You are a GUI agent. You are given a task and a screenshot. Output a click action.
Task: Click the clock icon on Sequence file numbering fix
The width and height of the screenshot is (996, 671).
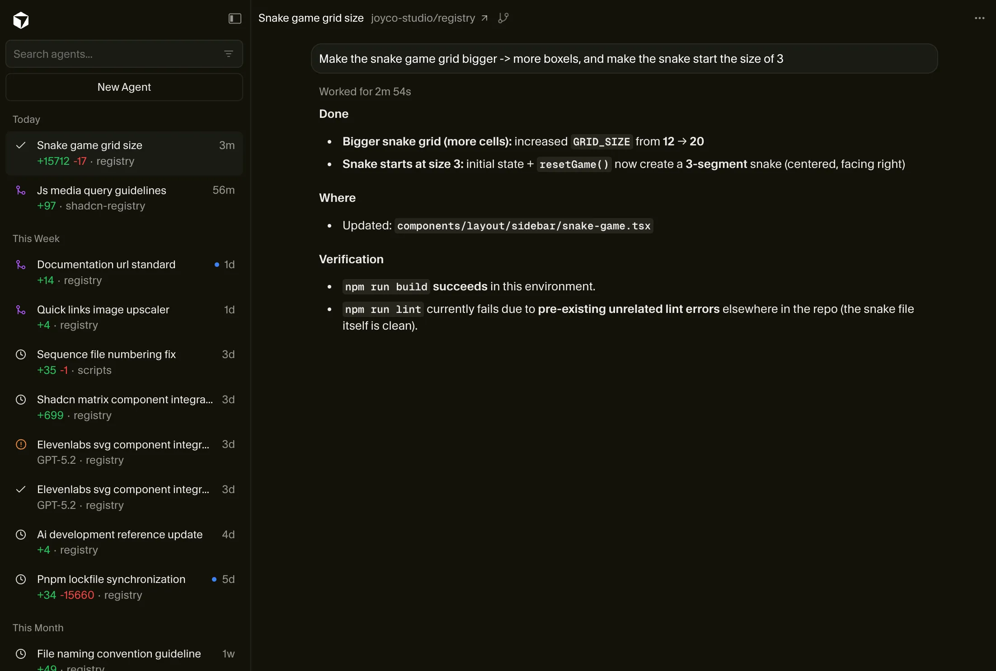coord(21,355)
